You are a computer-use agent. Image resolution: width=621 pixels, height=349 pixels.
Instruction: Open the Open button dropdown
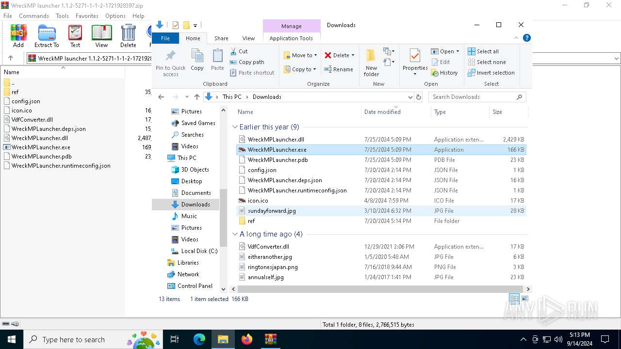(458, 51)
